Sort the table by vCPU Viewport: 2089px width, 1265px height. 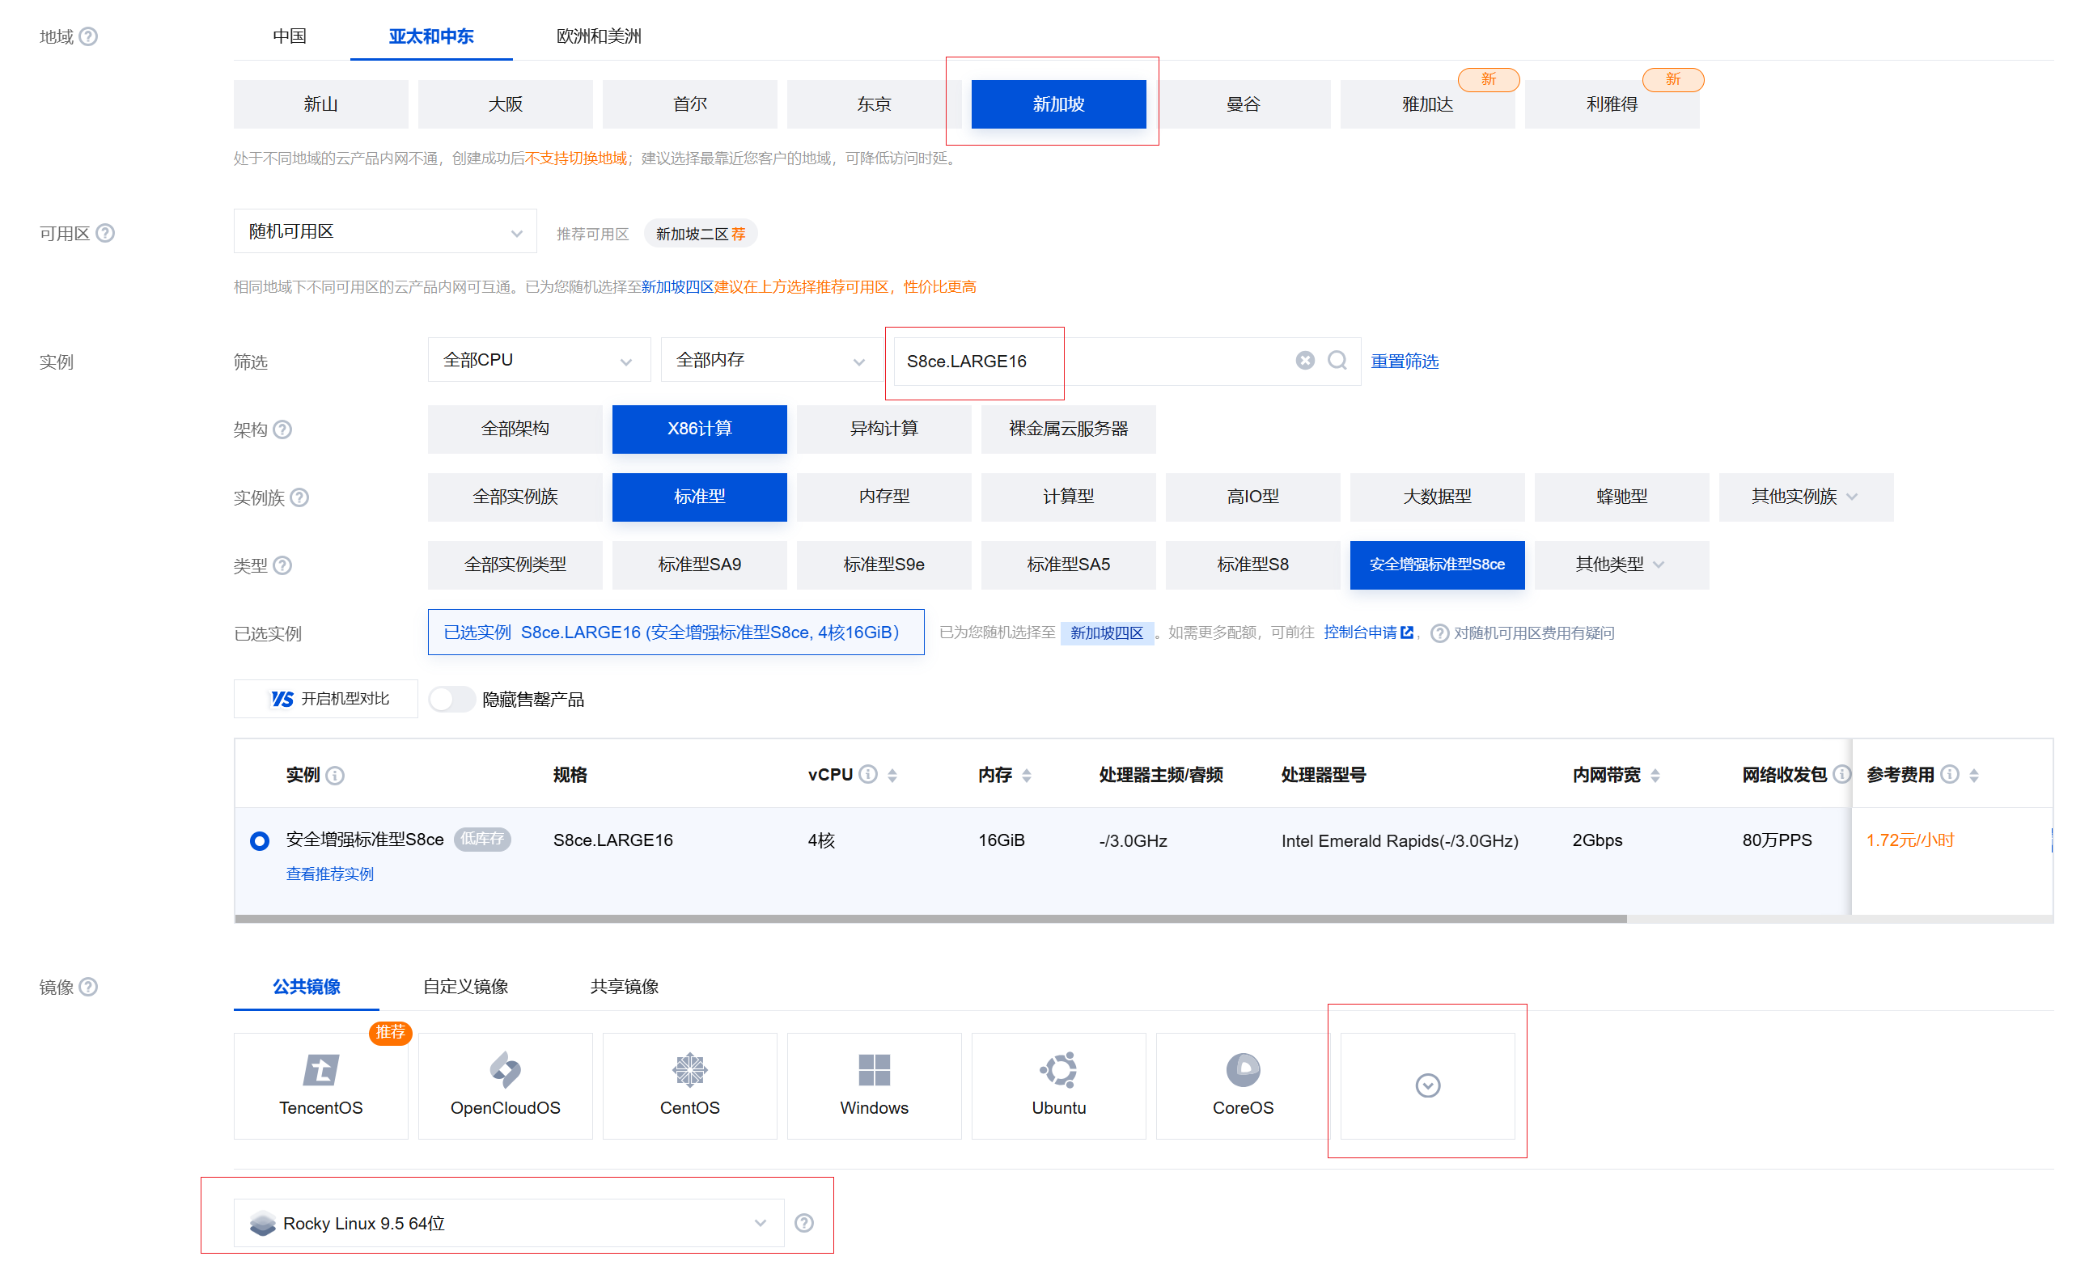[892, 776]
